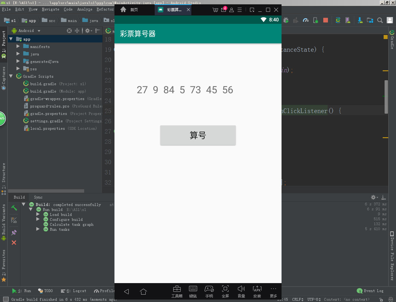Screen dimensions: 396x302
Task: Open the Refactor menu
Action: (105, 9)
